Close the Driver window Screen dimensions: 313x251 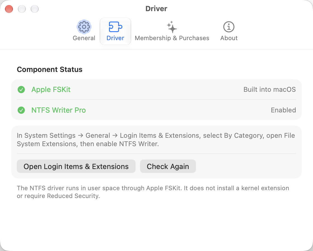point(9,9)
